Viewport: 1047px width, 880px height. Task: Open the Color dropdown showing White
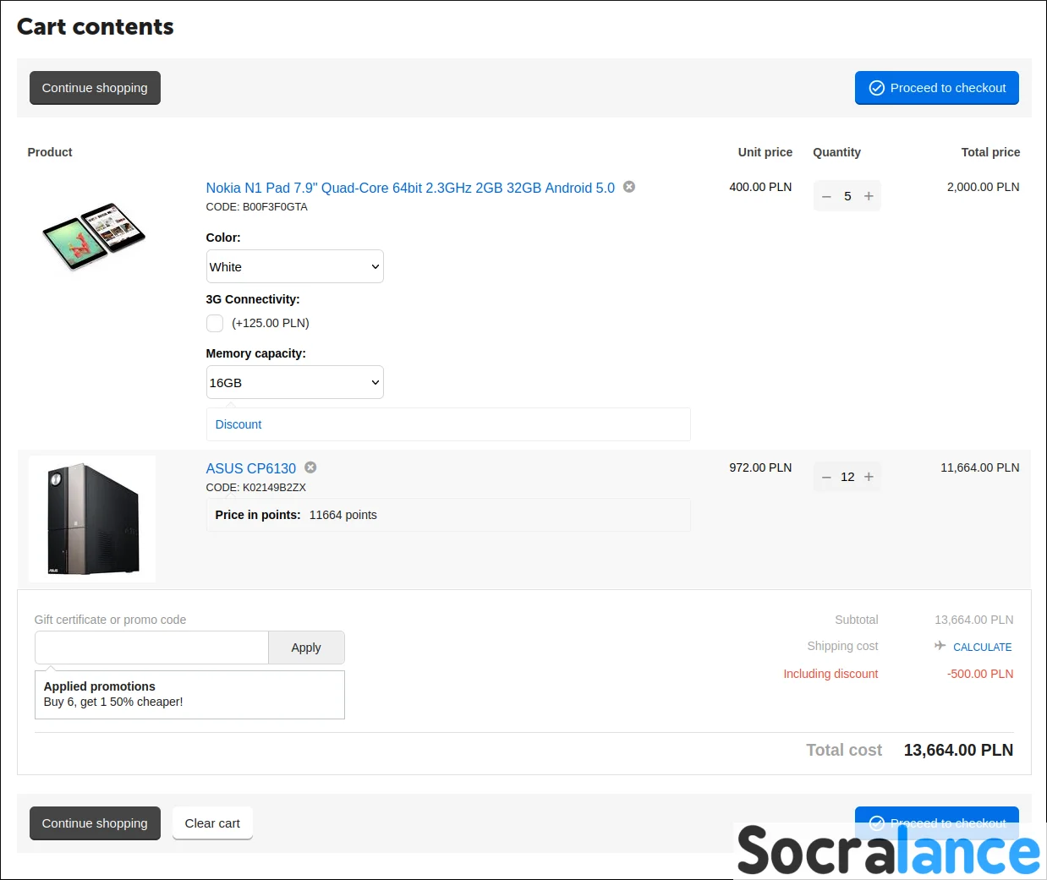[x=294, y=266]
